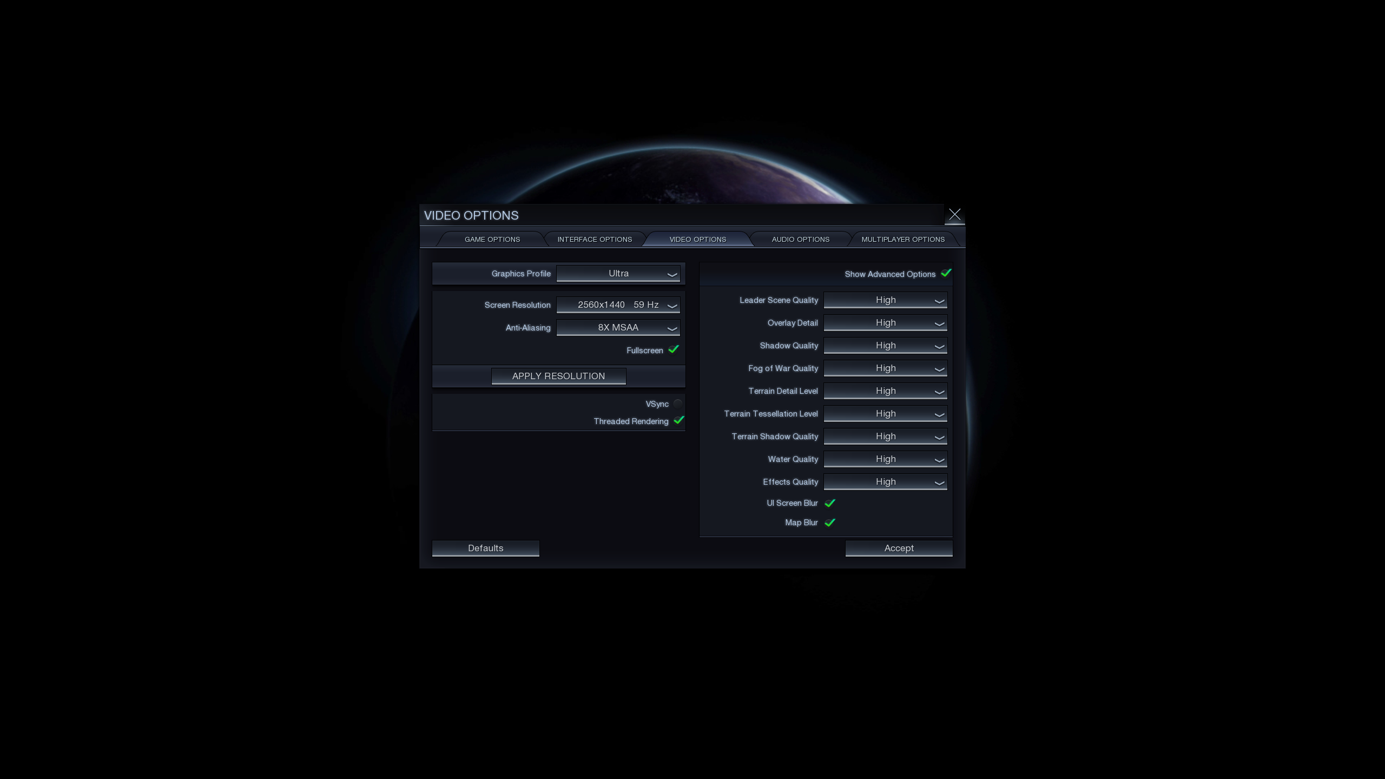1385x779 pixels.
Task: Select the Video Options tab
Action: [697, 239]
